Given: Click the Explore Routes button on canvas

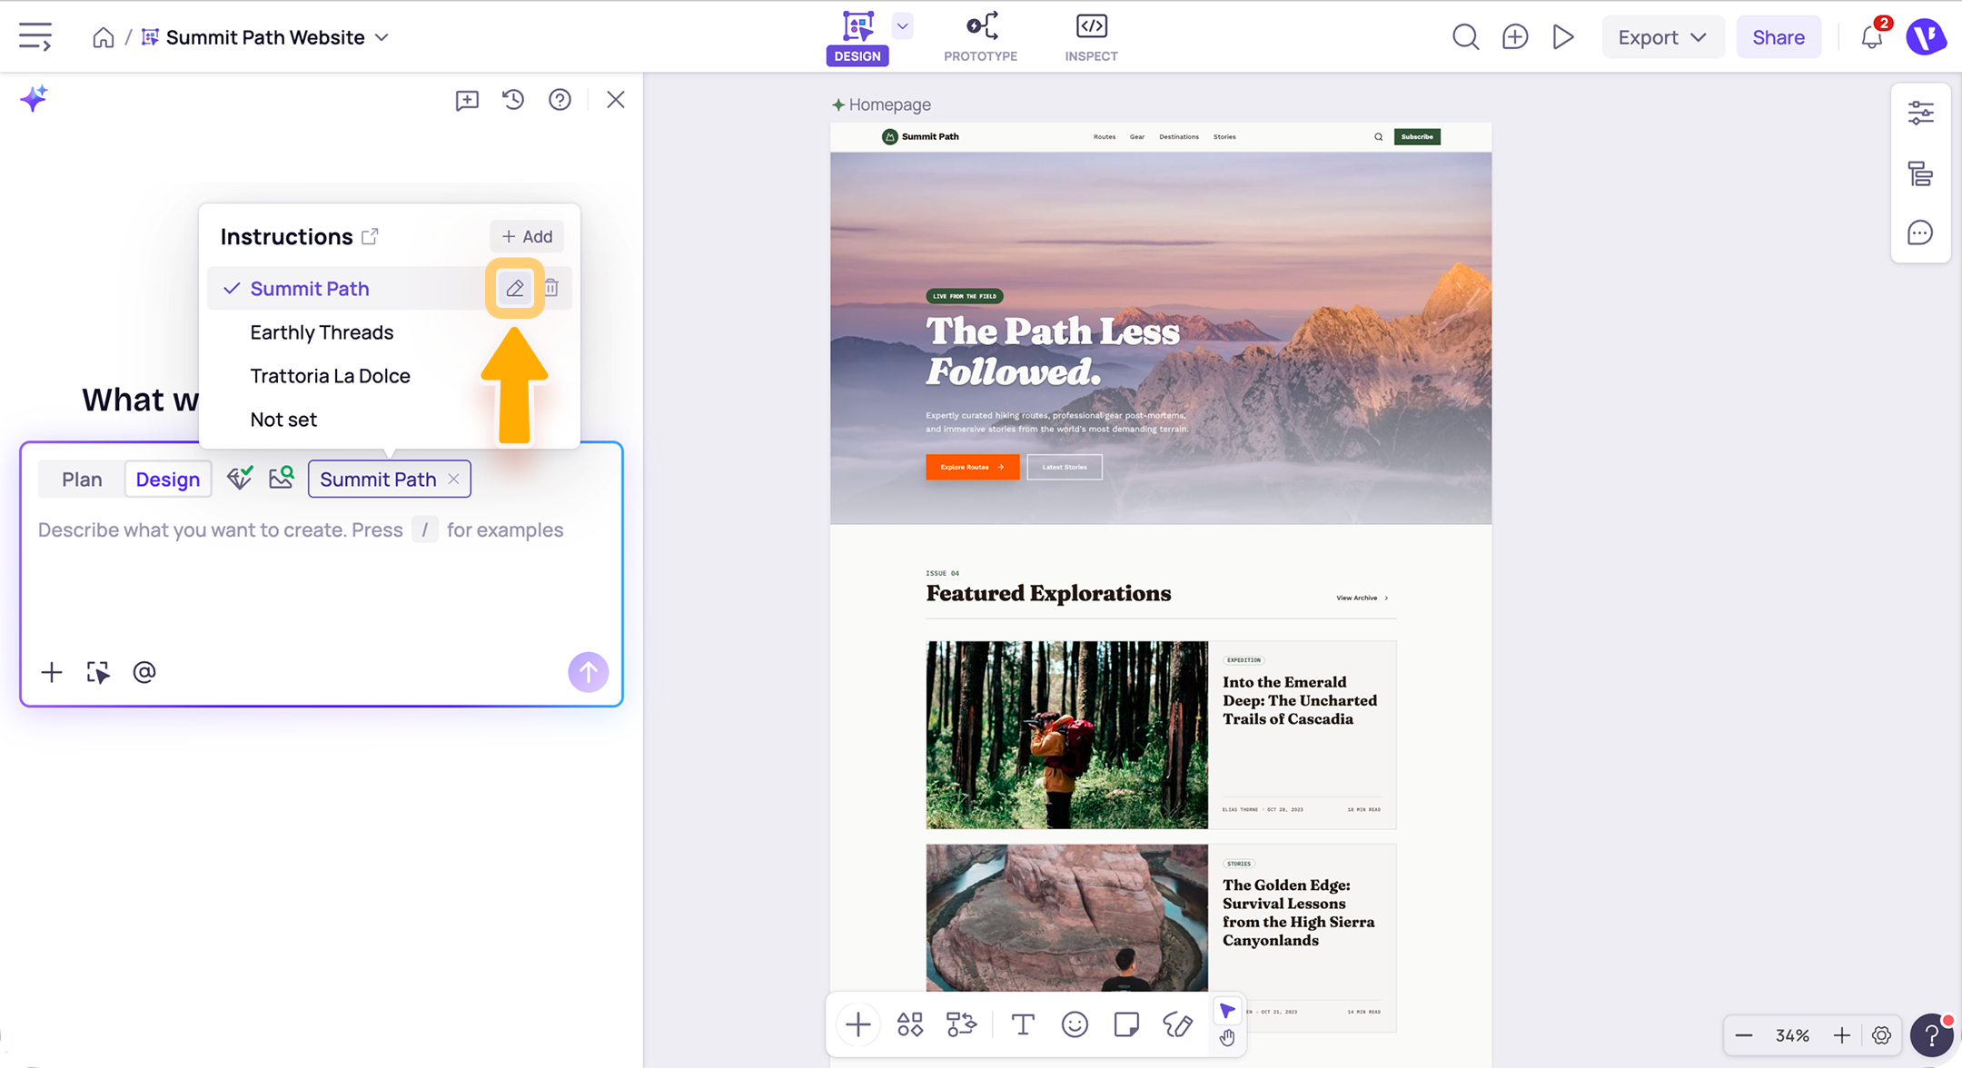Looking at the screenshot, I should point(972,467).
